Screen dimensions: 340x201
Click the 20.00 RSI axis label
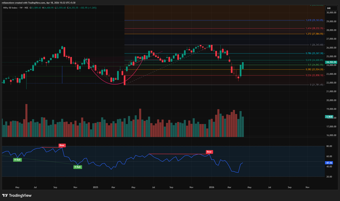pyautogui.click(x=329, y=177)
